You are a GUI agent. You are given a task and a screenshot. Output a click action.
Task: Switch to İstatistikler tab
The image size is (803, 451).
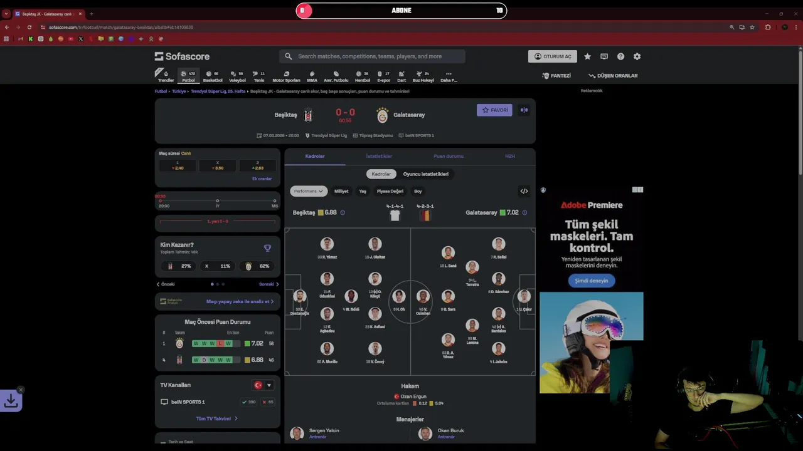click(379, 156)
